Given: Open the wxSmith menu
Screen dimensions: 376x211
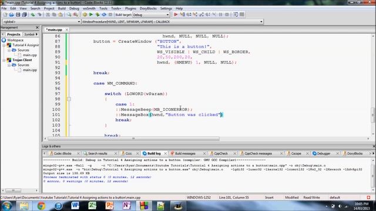Looking at the screenshot, I should click(89, 8).
